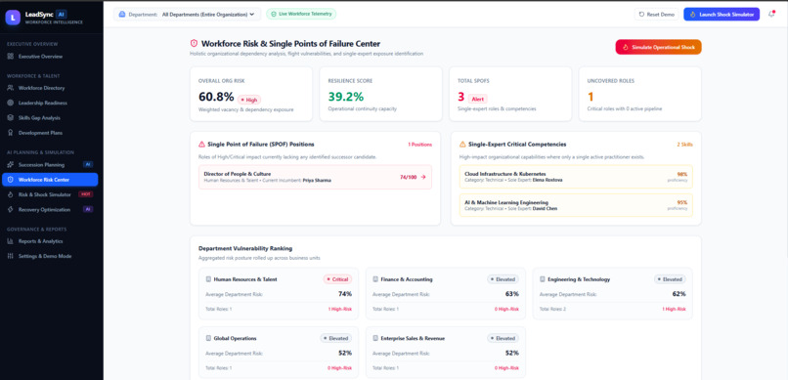Screen dimensions: 788x380
Task: Click the Launch Shock Simulator button
Action: [x=722, y=15]
